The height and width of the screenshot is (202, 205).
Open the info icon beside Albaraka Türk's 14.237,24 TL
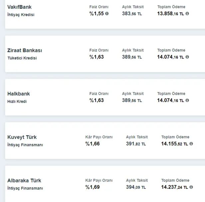[x=191, y=187]
